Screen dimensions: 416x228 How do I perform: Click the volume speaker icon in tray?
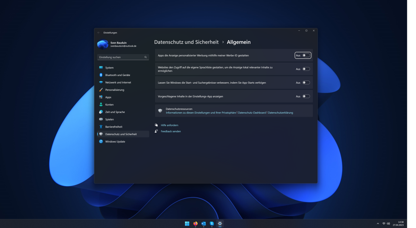click(389, 224)
